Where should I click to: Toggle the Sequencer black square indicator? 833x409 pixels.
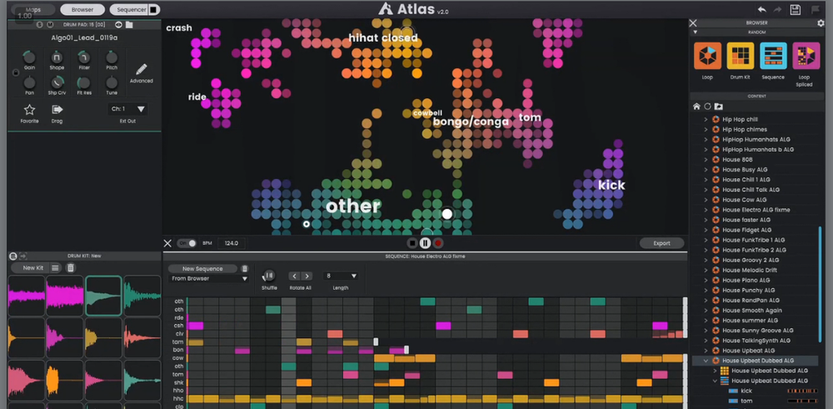(153, 9)
